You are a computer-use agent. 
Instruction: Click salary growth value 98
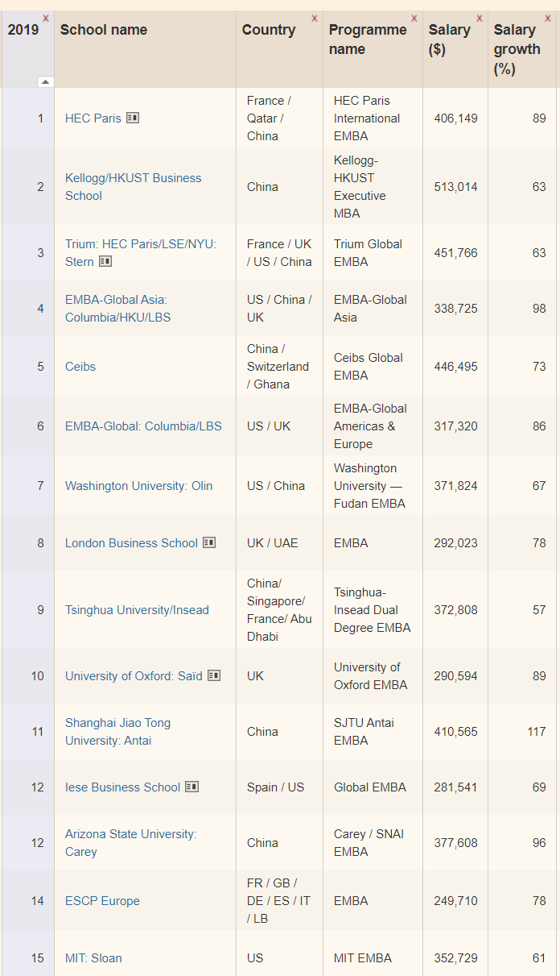coord(539,308)
